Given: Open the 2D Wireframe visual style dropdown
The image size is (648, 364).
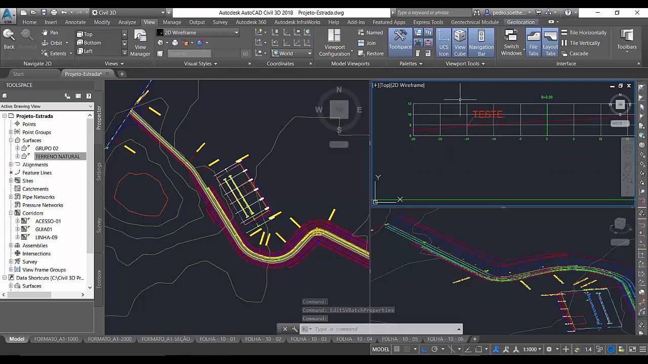Looking at the screenshot, I should pos(197,32).
